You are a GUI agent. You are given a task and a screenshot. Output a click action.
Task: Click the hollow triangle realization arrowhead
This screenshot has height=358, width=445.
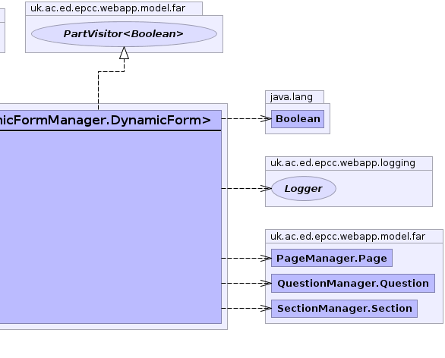pyautogui.click(x=124, y=53)
